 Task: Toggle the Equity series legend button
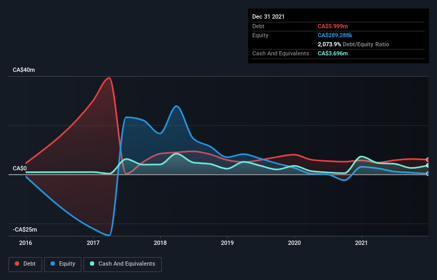coord(63,264)
